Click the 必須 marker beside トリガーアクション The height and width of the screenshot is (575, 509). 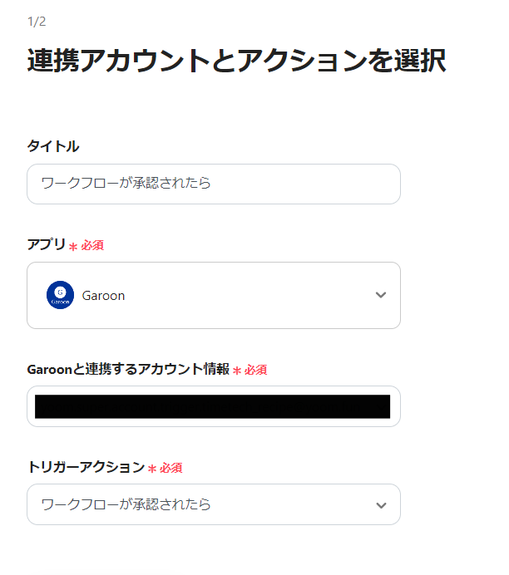pyautogui.click(x=170, y=468)
